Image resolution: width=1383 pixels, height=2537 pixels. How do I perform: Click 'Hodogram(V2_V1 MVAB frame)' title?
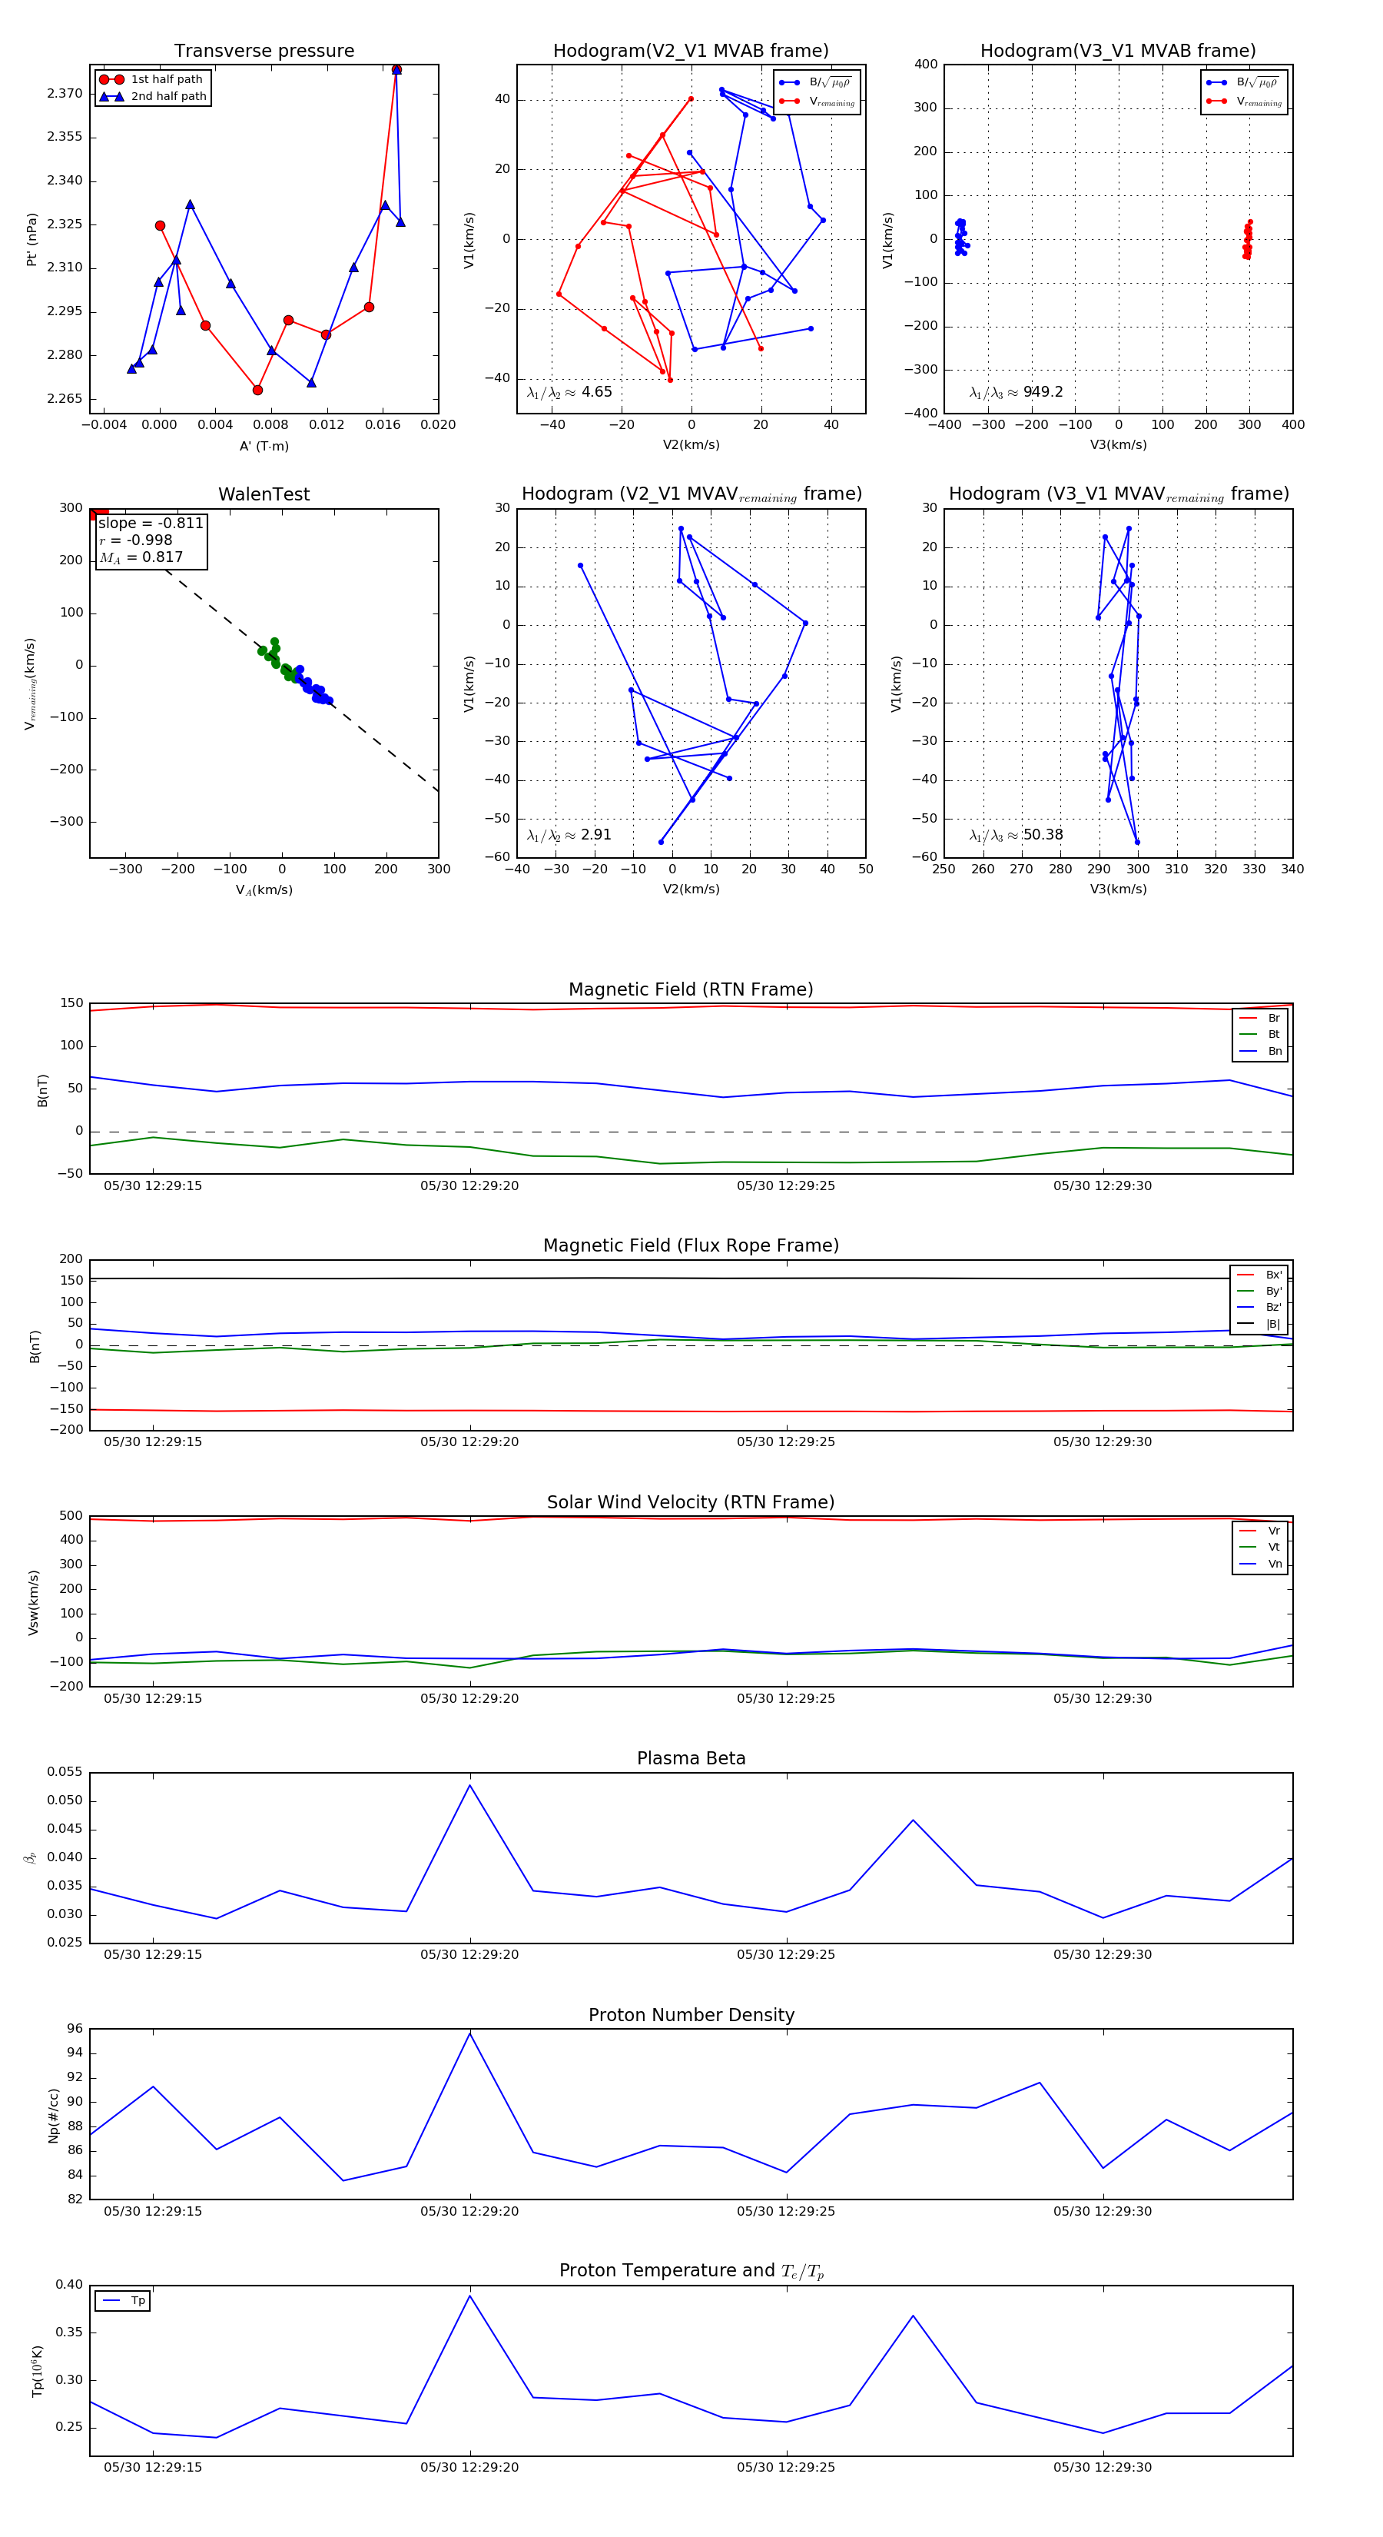[691, 52]
